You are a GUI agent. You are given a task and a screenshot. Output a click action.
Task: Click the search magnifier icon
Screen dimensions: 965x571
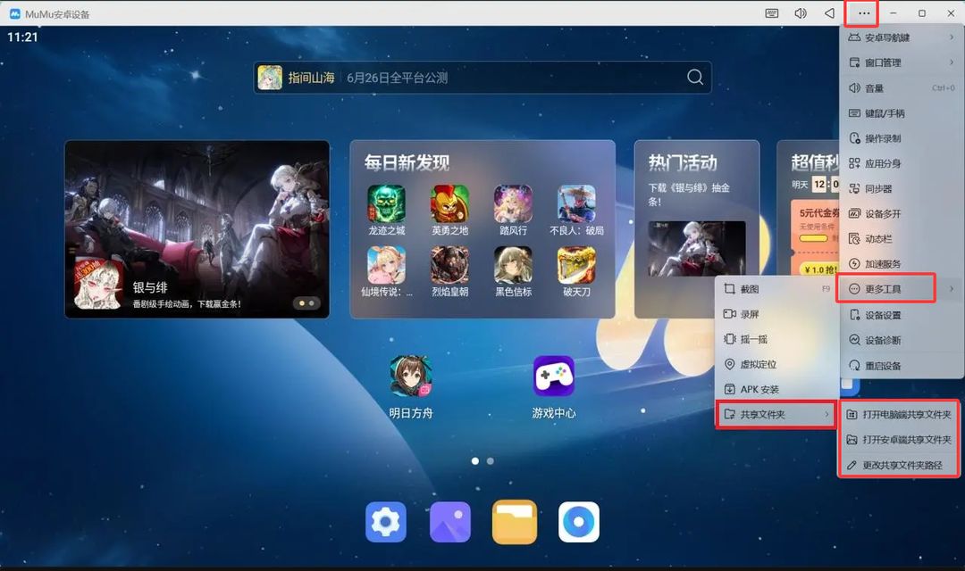(695, 78)
